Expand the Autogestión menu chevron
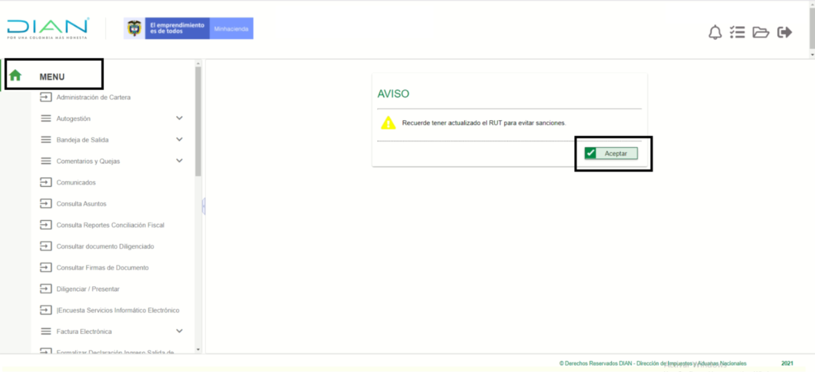815x372 pixels. (x=179, y=118)
